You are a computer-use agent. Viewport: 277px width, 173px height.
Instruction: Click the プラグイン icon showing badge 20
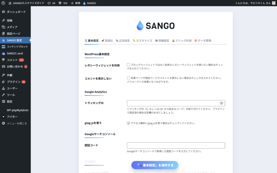3,82
